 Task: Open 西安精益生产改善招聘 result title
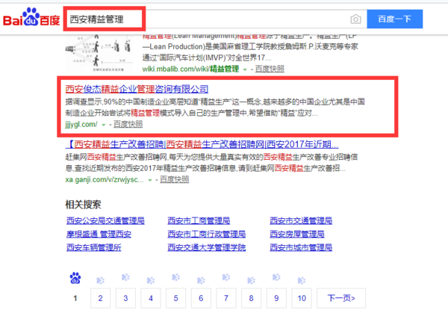coord(202,144)
